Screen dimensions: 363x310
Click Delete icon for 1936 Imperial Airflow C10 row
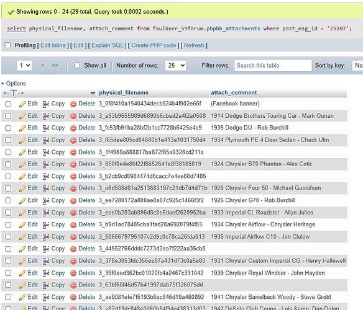click(73, 237)
